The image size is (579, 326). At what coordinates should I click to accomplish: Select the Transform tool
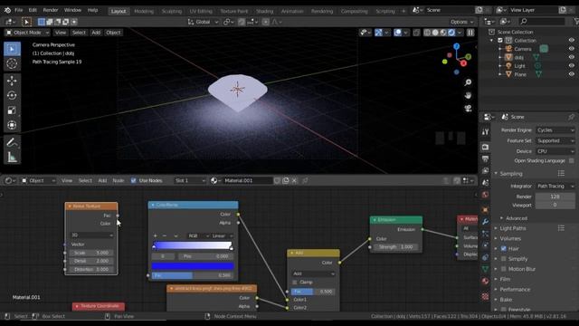(x=12, y=125)
